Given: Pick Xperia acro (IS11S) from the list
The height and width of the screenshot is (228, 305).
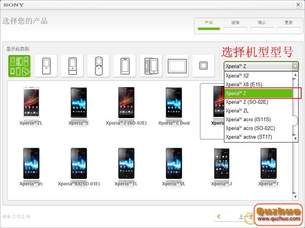Looking at the screenshot, I should [x=259, y=120].
